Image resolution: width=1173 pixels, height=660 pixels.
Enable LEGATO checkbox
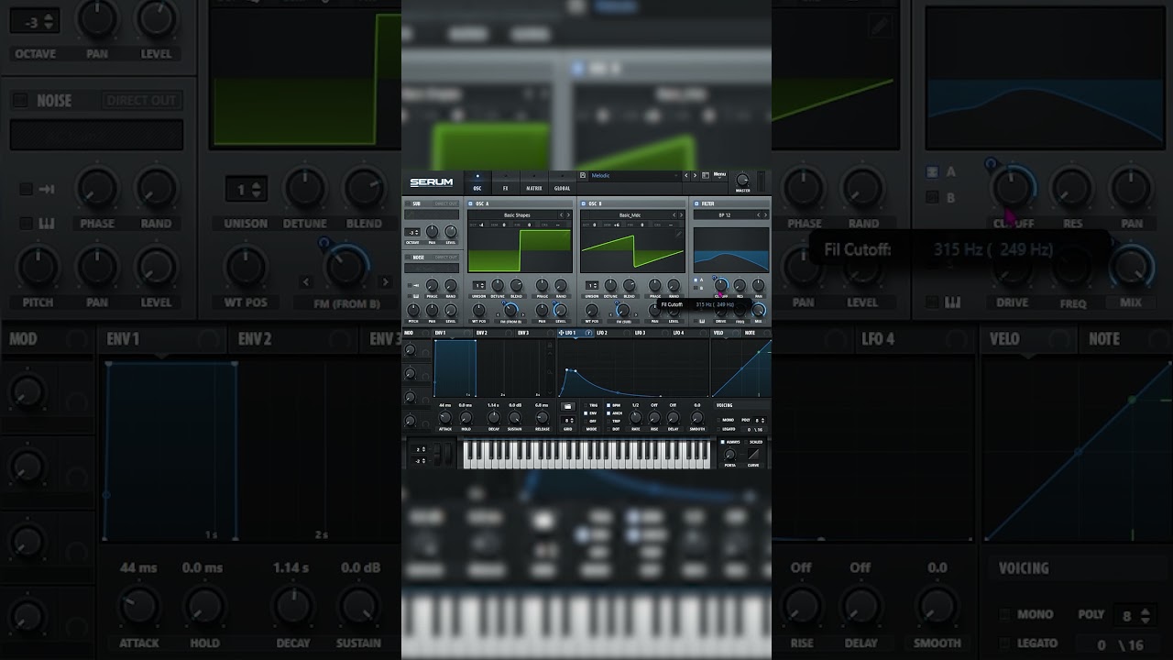click(718, 429)
